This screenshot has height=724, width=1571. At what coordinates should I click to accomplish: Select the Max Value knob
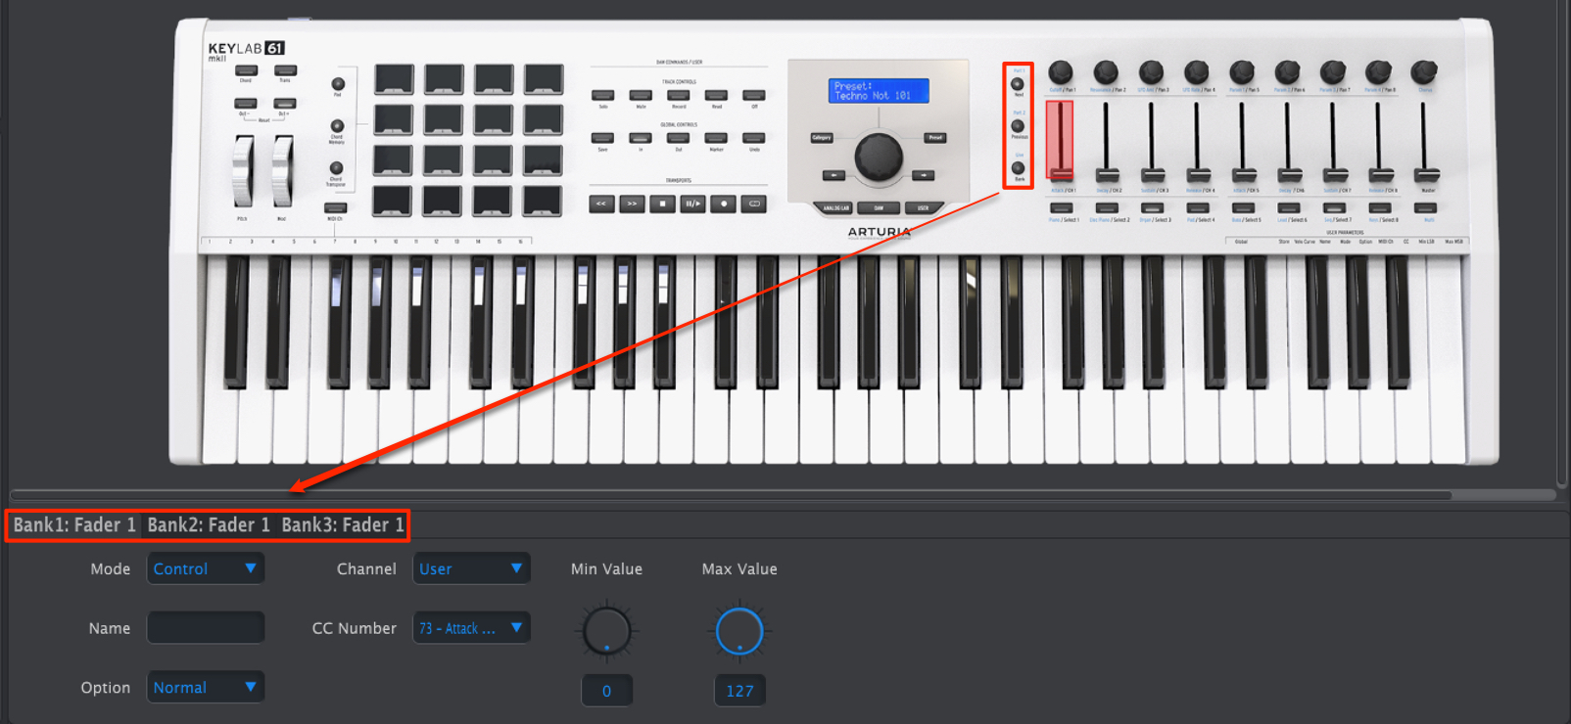(739, 632)
